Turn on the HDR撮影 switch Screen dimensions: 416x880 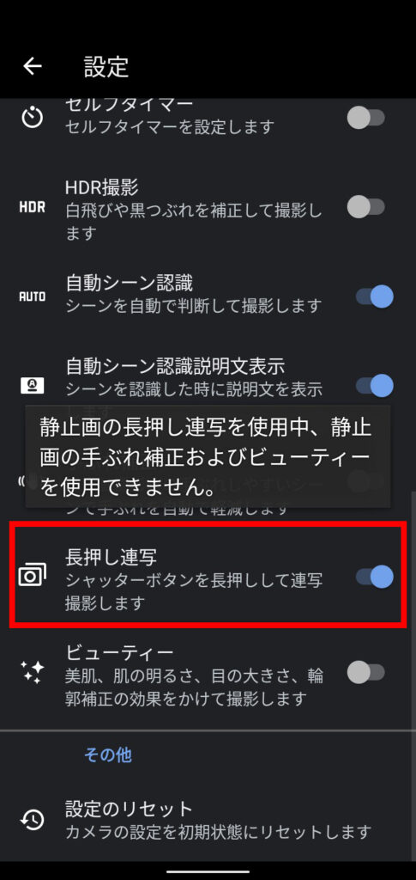click(x=366, y=207)
